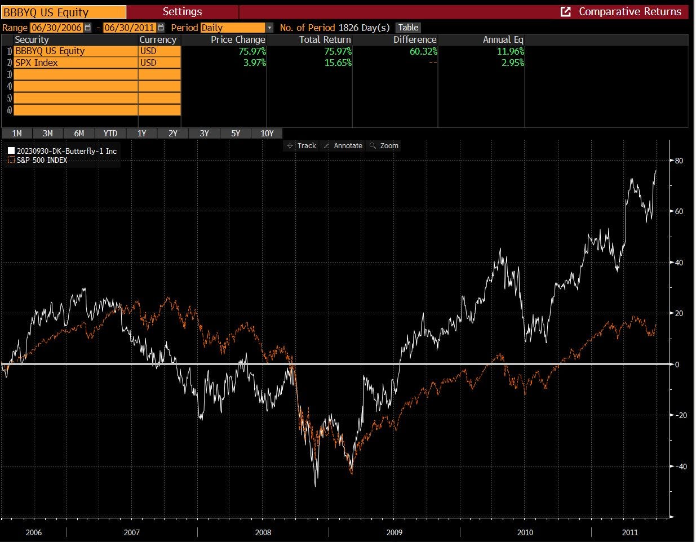Select the 5Y range tab
Image resolution: width=696 pixels, height=542 pixels.
(236, 134)
